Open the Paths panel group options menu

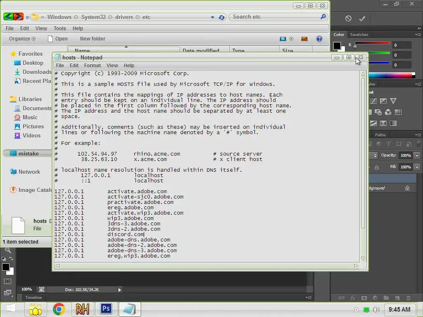click(418, 135)
